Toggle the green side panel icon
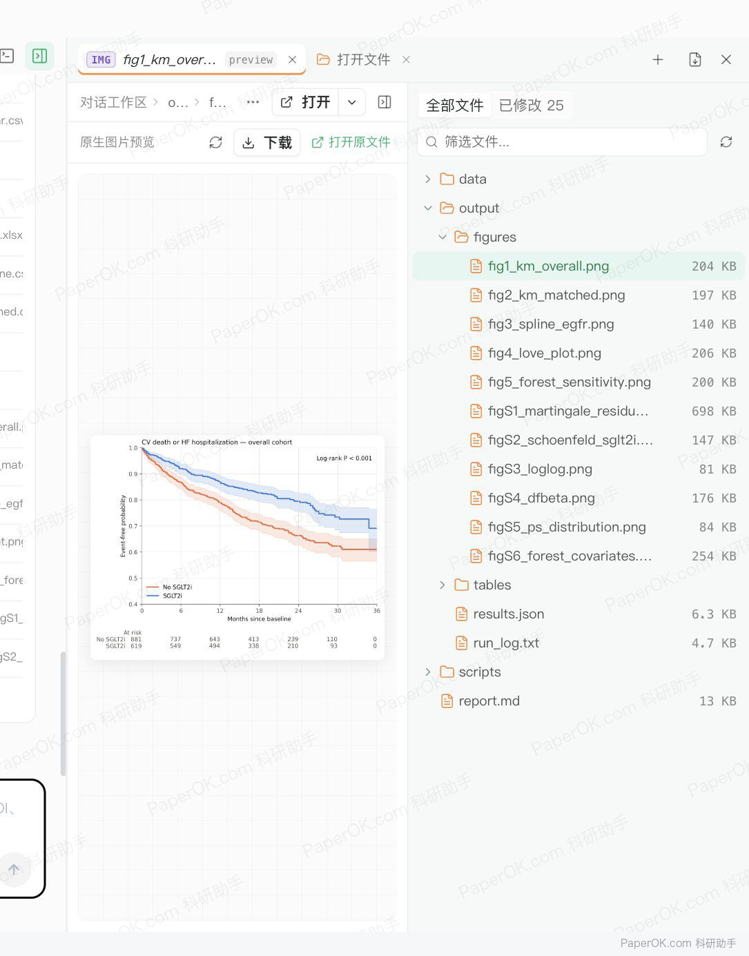 (40, 56)
